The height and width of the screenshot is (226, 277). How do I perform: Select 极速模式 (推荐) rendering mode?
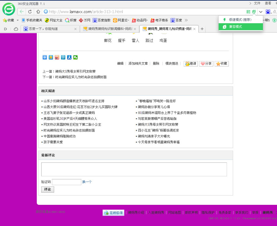[240, 20]
